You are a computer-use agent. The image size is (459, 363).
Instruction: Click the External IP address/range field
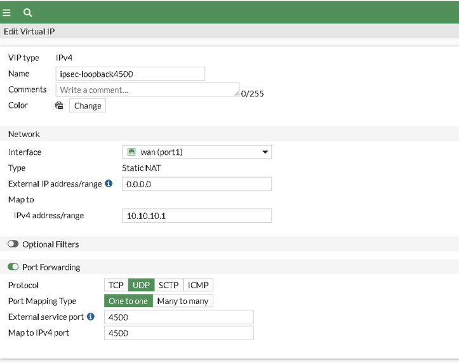(197, 184)
